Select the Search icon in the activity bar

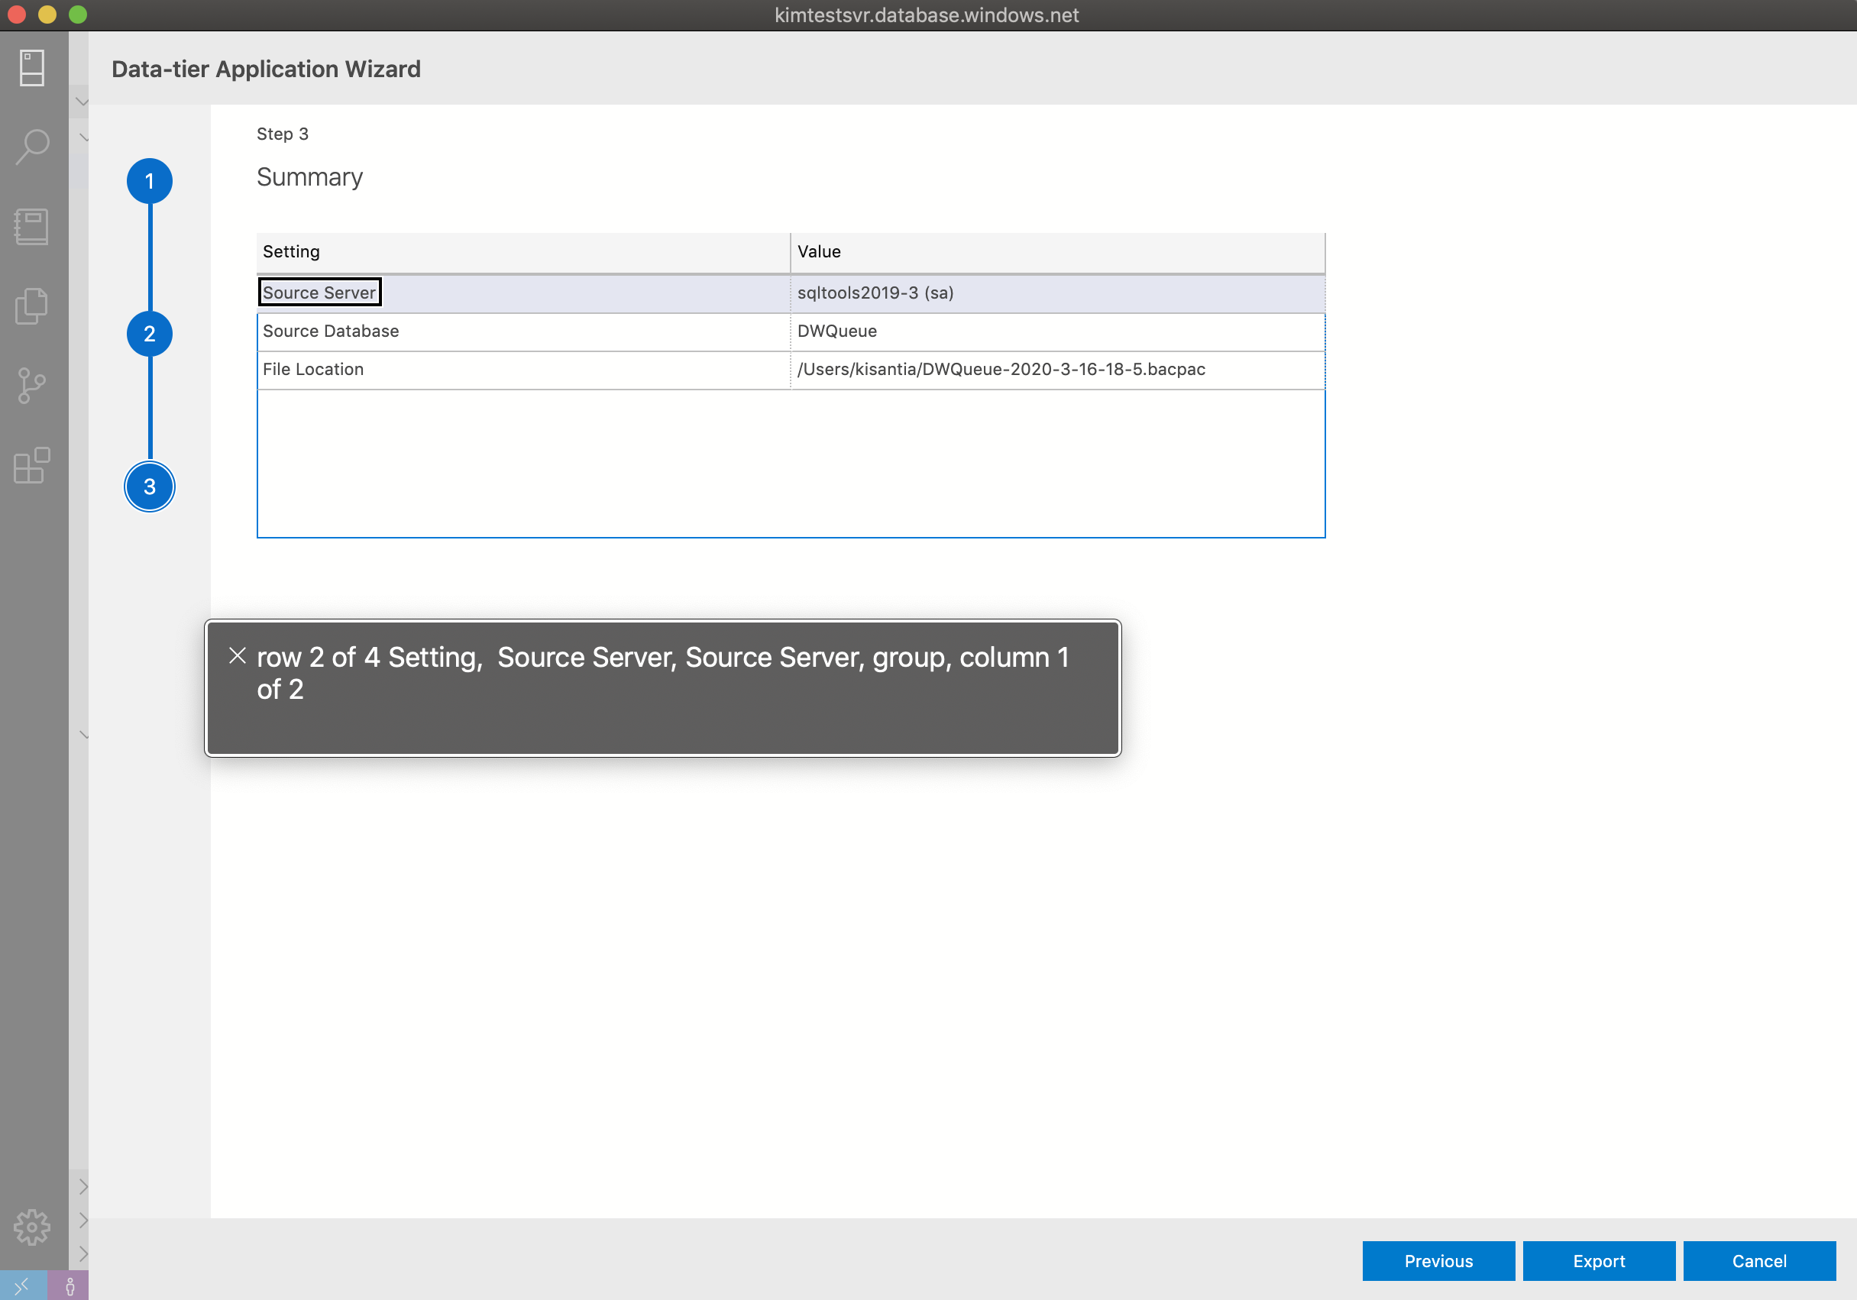point(32,147)
